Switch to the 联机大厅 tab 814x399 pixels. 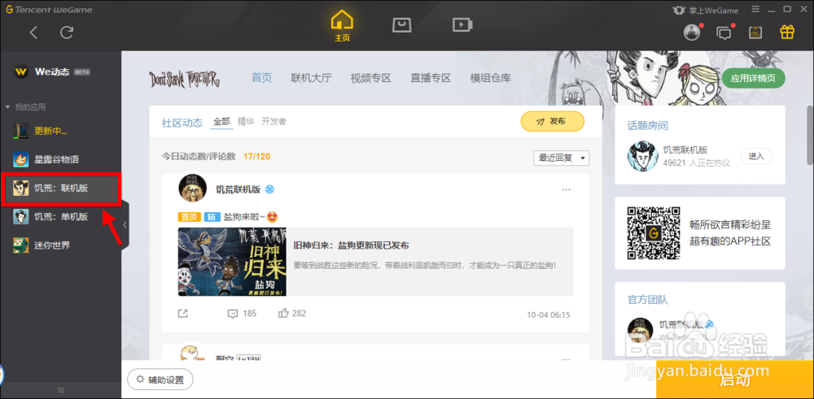pyautogui.click(x=311, y=78)
